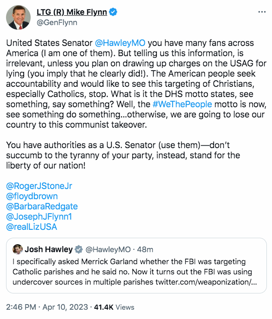272x319 pixels.
Task: Click the gray verified badge next to Josh Hawley
Action: [x=79, y=249]
